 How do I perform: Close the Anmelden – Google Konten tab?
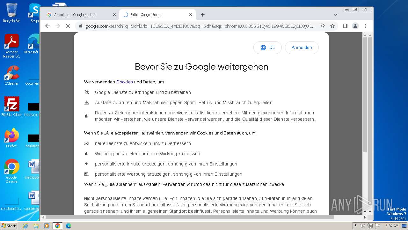114,15
